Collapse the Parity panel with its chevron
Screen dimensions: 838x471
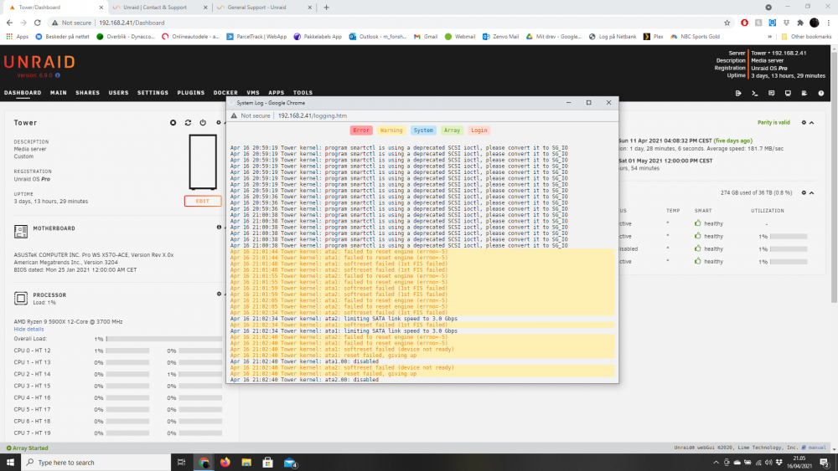812,123
